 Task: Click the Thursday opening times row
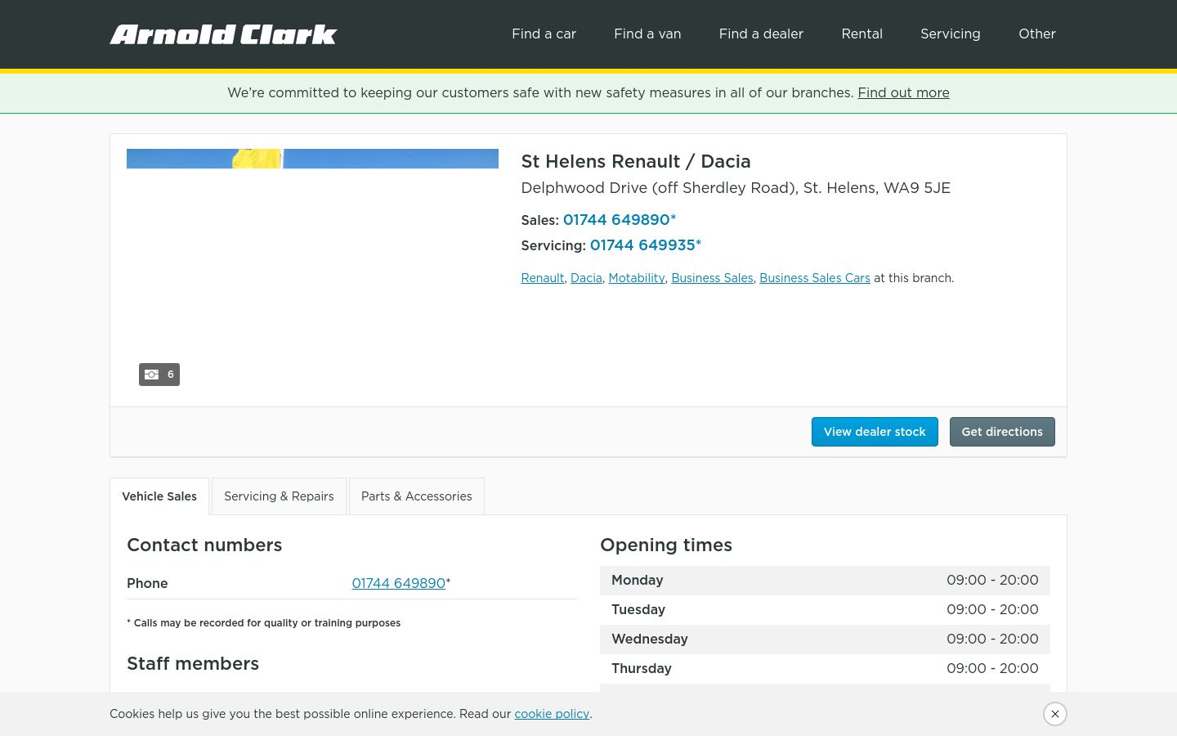(x=825, y=669)
